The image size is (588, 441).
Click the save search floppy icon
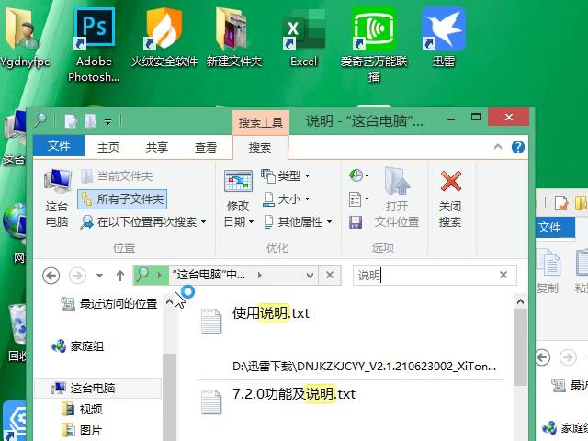[356, 222]
